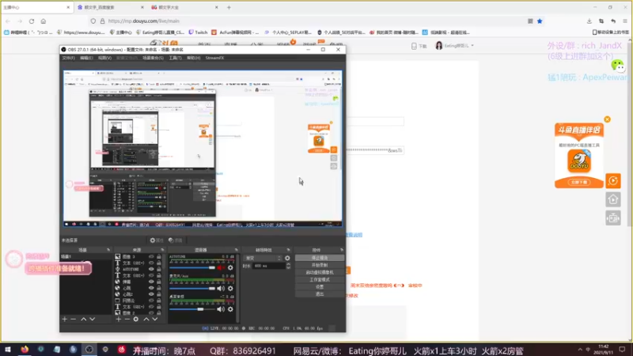The height and width of the screenshot is (356, 633).
Task: Toggle lock on 图像 3 source
Action: pos(159,256)
